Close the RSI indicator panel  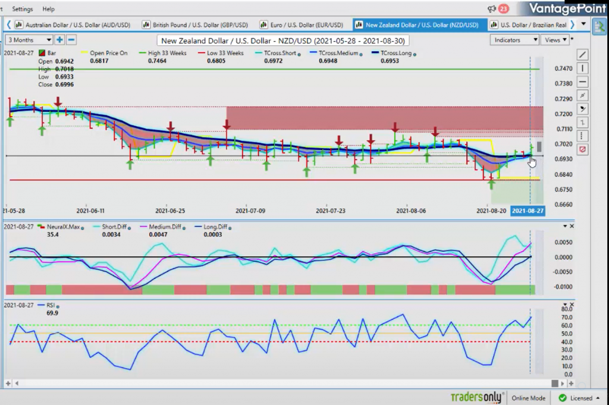pos(572,304)
